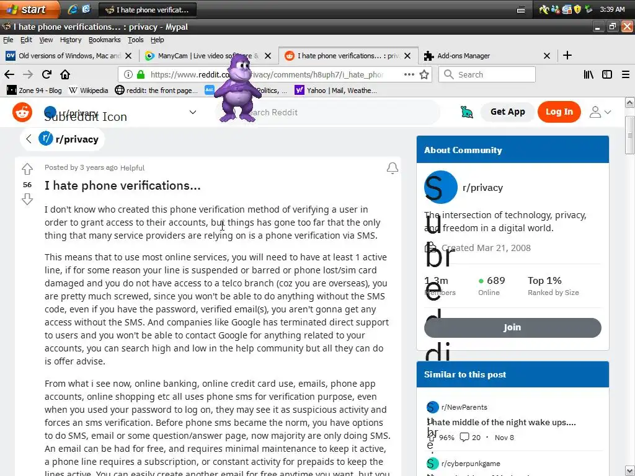
Task: Reload the current page
Action: point(47,74)
